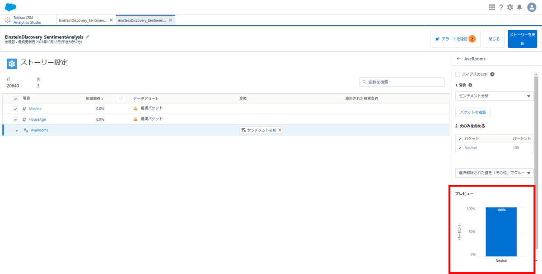Click the 変換 column header
This screenshot has width=542, height=274.
click(x=243, y=98)
